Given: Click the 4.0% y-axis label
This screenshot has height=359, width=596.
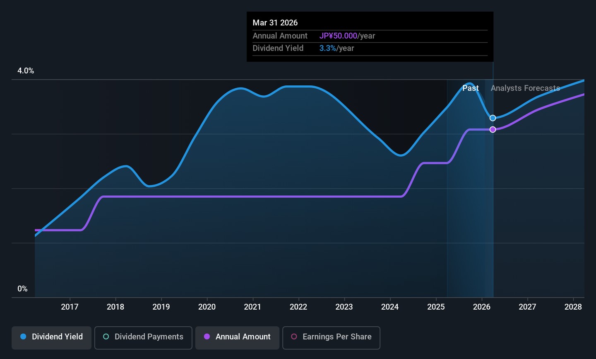Looking at the screenshot, I should click(26, 71).
